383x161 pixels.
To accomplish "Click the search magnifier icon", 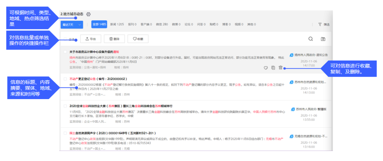I will pyautogui.click(x=311, y=39).
